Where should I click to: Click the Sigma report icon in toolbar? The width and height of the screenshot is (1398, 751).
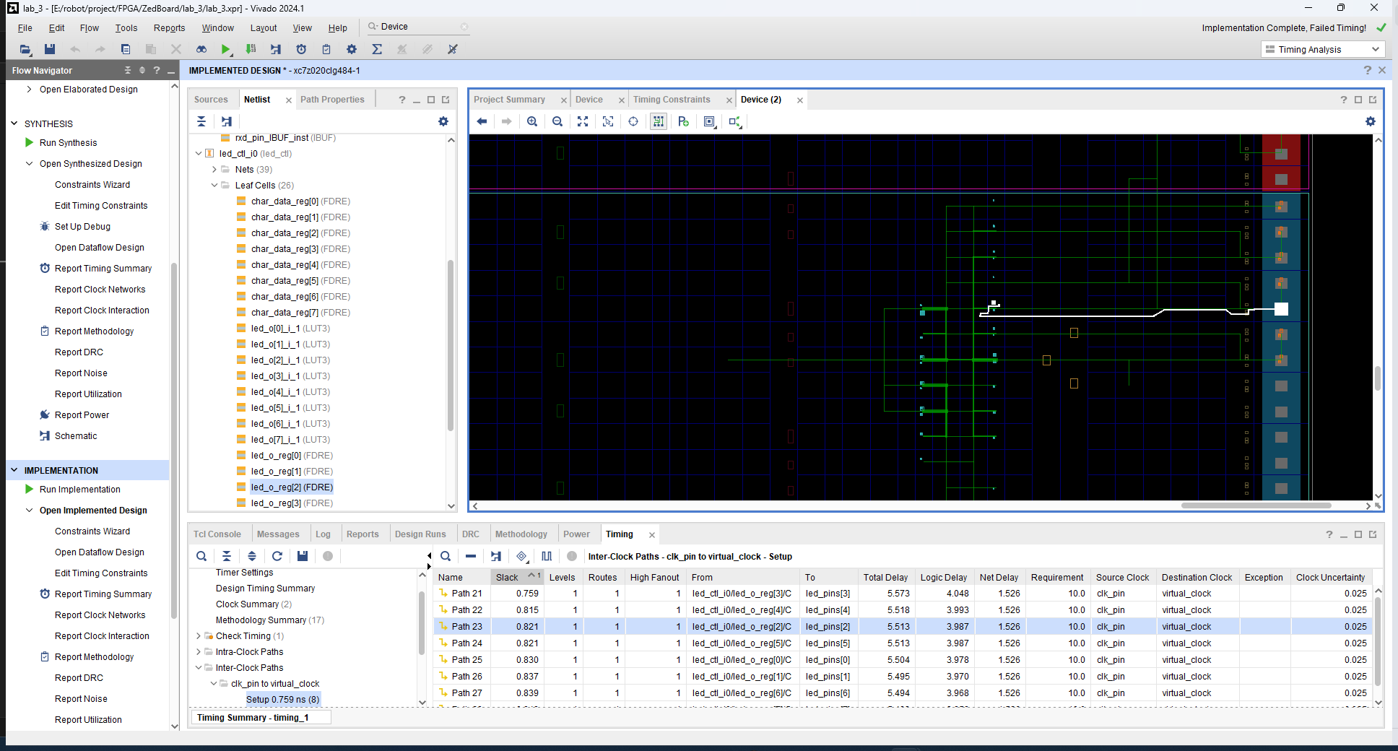377,49
